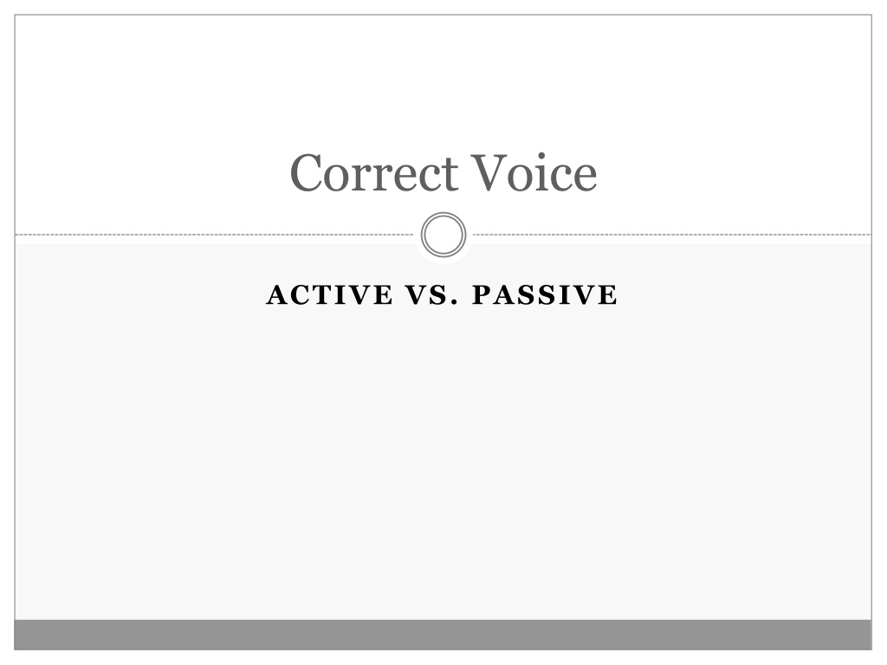Click the center of the circle ornament
This screenshot has width=887, height=665.
point(443,234)
